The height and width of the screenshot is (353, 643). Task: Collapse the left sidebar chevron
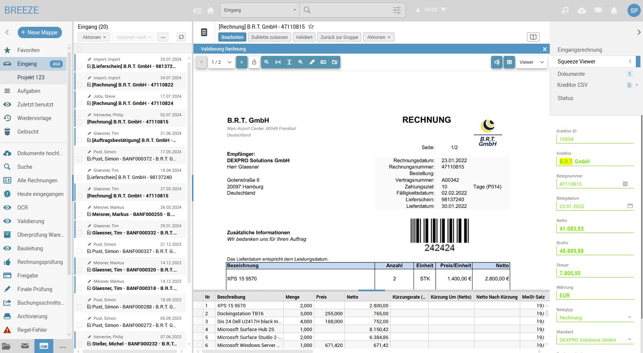coord(7,32)
